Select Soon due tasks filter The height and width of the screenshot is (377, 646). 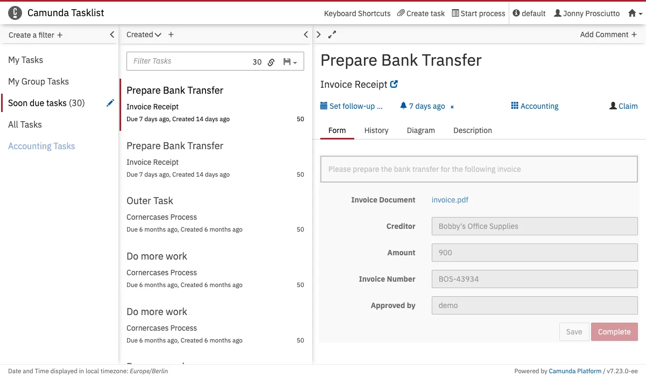pos(46,103)
